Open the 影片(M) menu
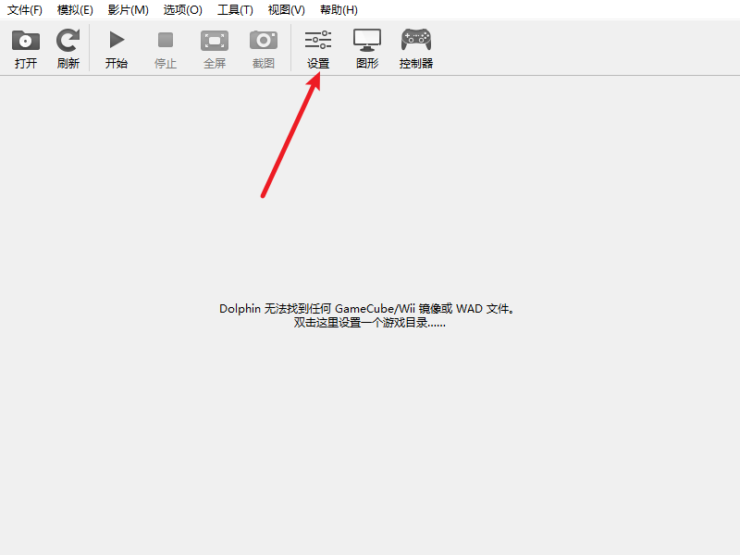Image resolution: width=740 pixels, height=555 pixels. 128,9
